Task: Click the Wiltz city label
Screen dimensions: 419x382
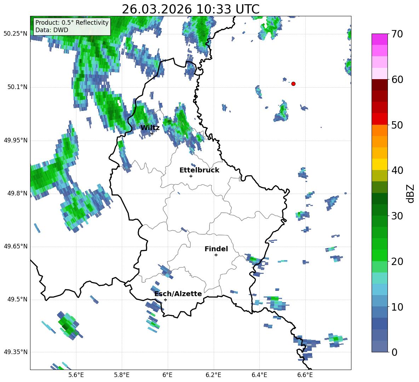Action: coord(150,128)
